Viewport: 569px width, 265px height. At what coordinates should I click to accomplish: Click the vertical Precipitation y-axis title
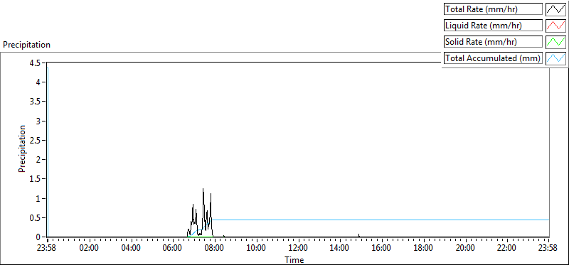(22, 148)
